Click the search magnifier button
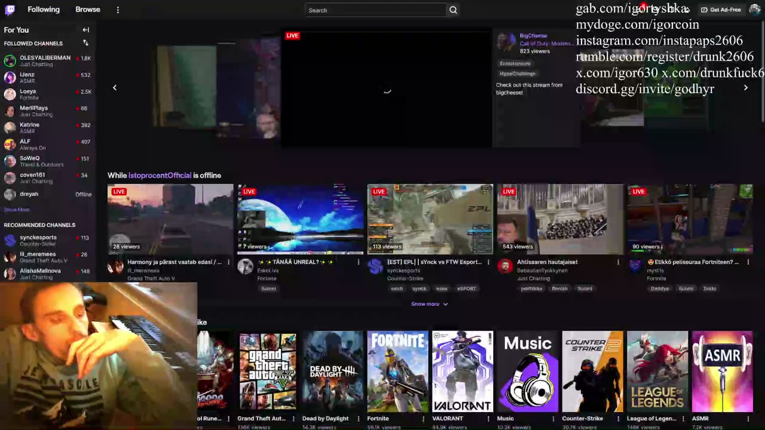This screenshot has width=765, height=430. [x=453, y=10]
